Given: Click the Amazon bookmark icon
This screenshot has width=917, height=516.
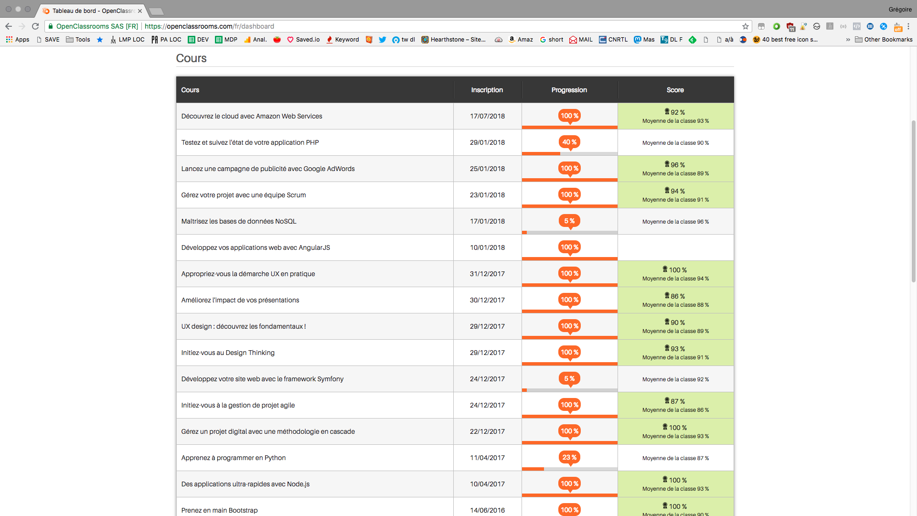Looking at the screenshot, I should [512, 40].
